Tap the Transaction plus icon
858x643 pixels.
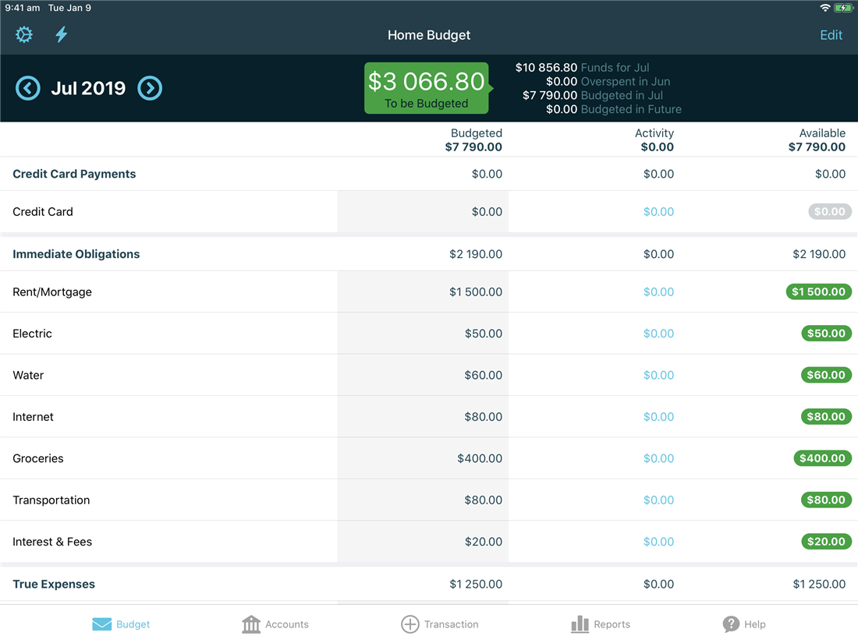click(409, 624)
